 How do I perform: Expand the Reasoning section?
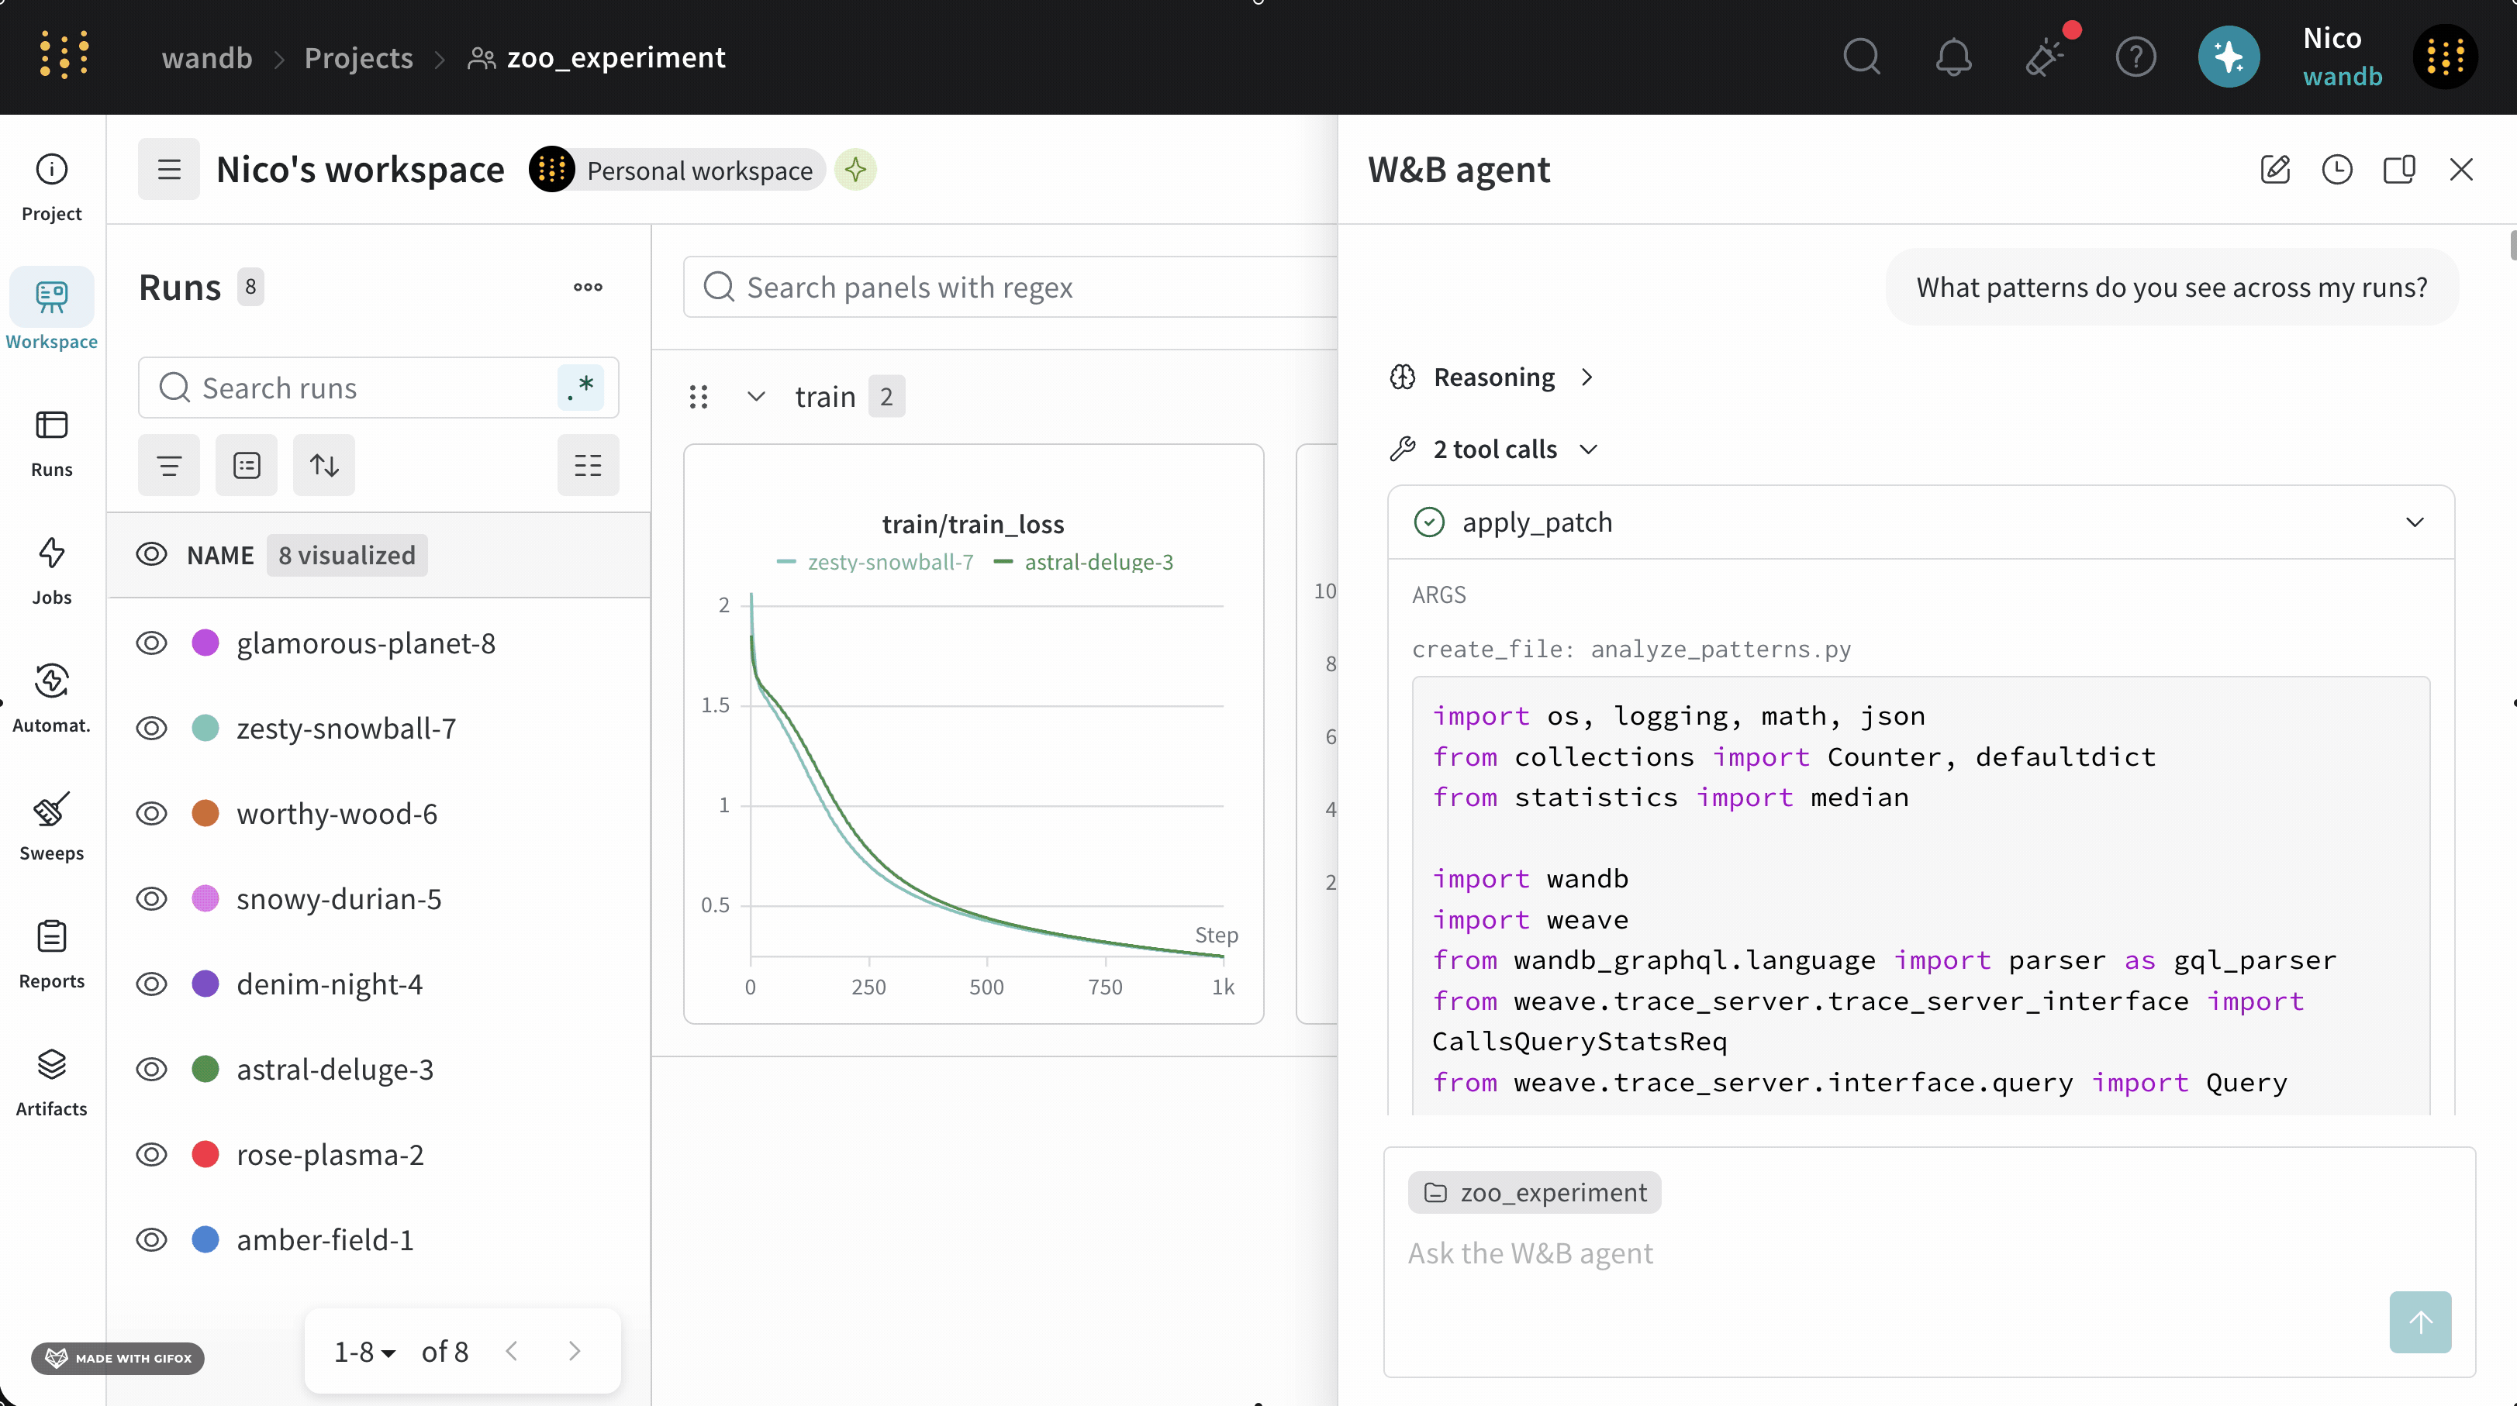click(x=1493, y=377)
